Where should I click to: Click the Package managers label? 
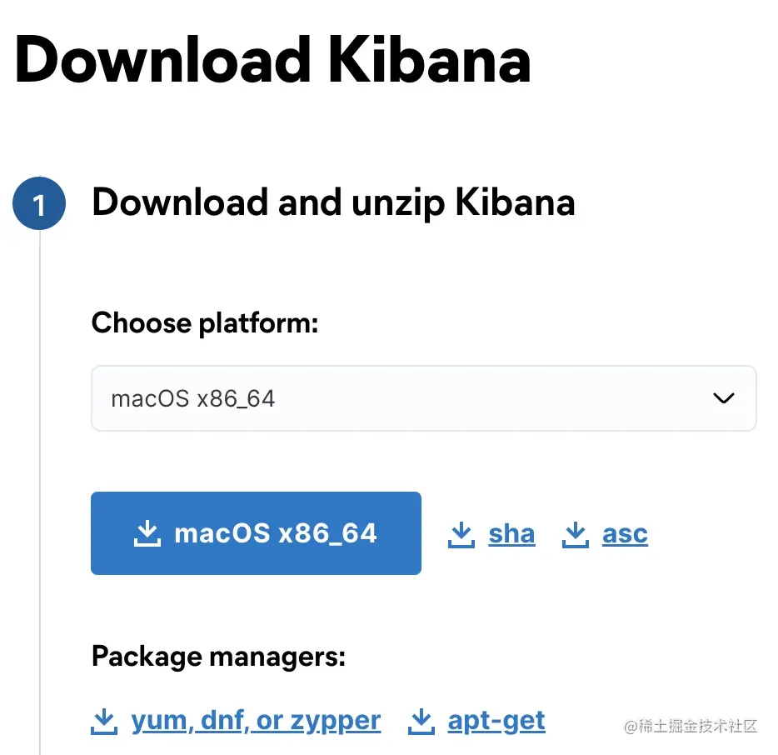pyautogui.click(x=218, y=657)
